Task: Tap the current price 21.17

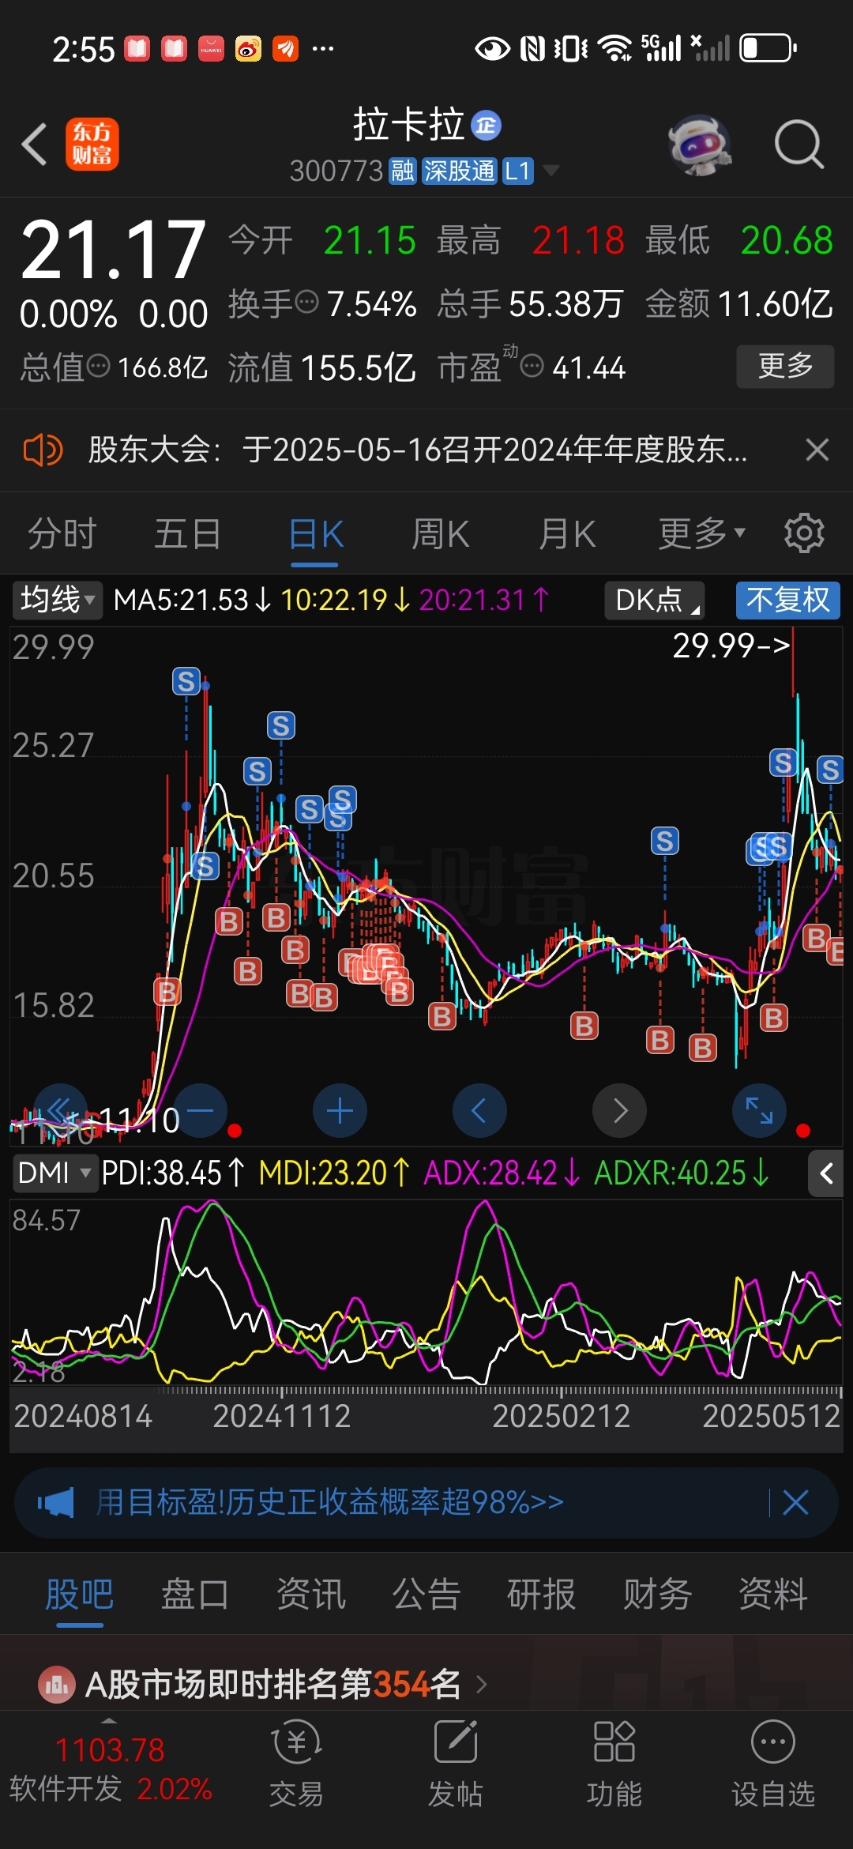Action: (114, 250)
